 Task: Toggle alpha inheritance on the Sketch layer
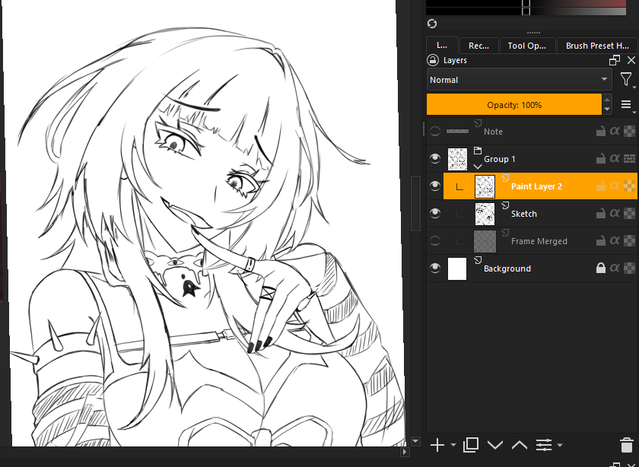pos(629,213)
